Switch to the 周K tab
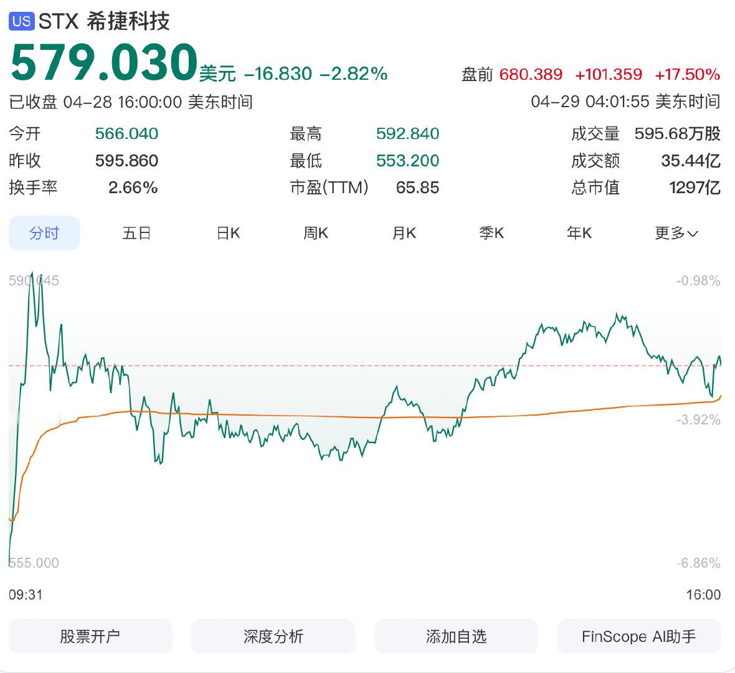 click(x=316, y=232)
